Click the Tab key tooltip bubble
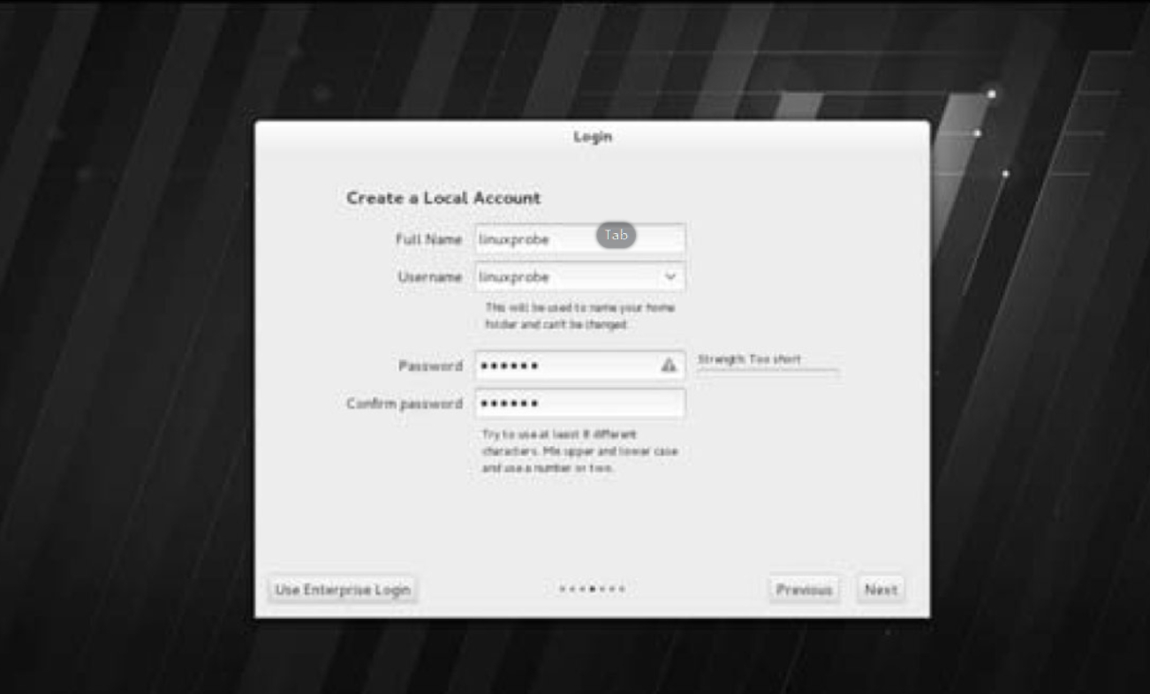 (616, 235)
